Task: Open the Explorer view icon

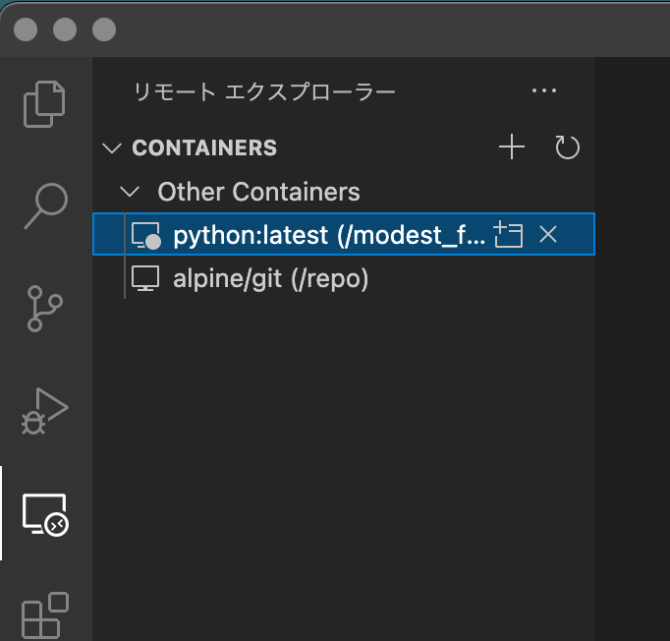Action: tap(45, 103)
